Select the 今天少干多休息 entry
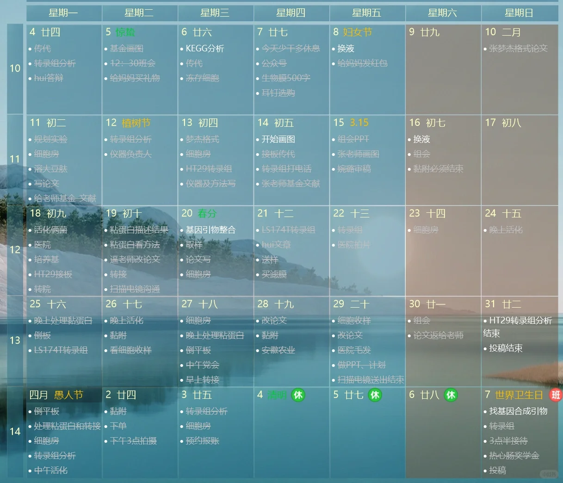The image size is (563, 483). click(x=291, y=48)
